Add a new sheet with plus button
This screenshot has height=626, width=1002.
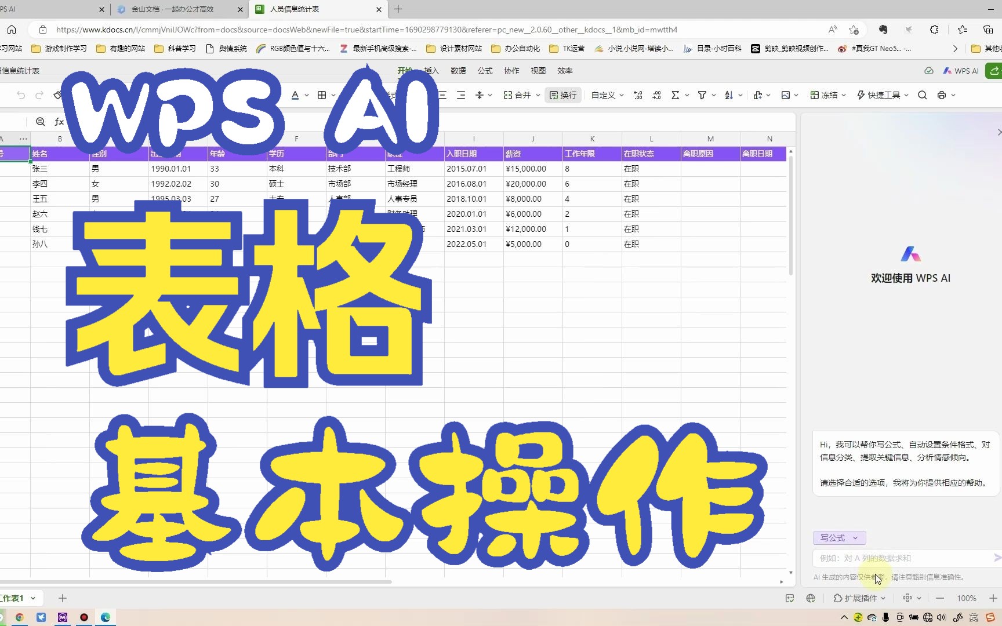63,598
